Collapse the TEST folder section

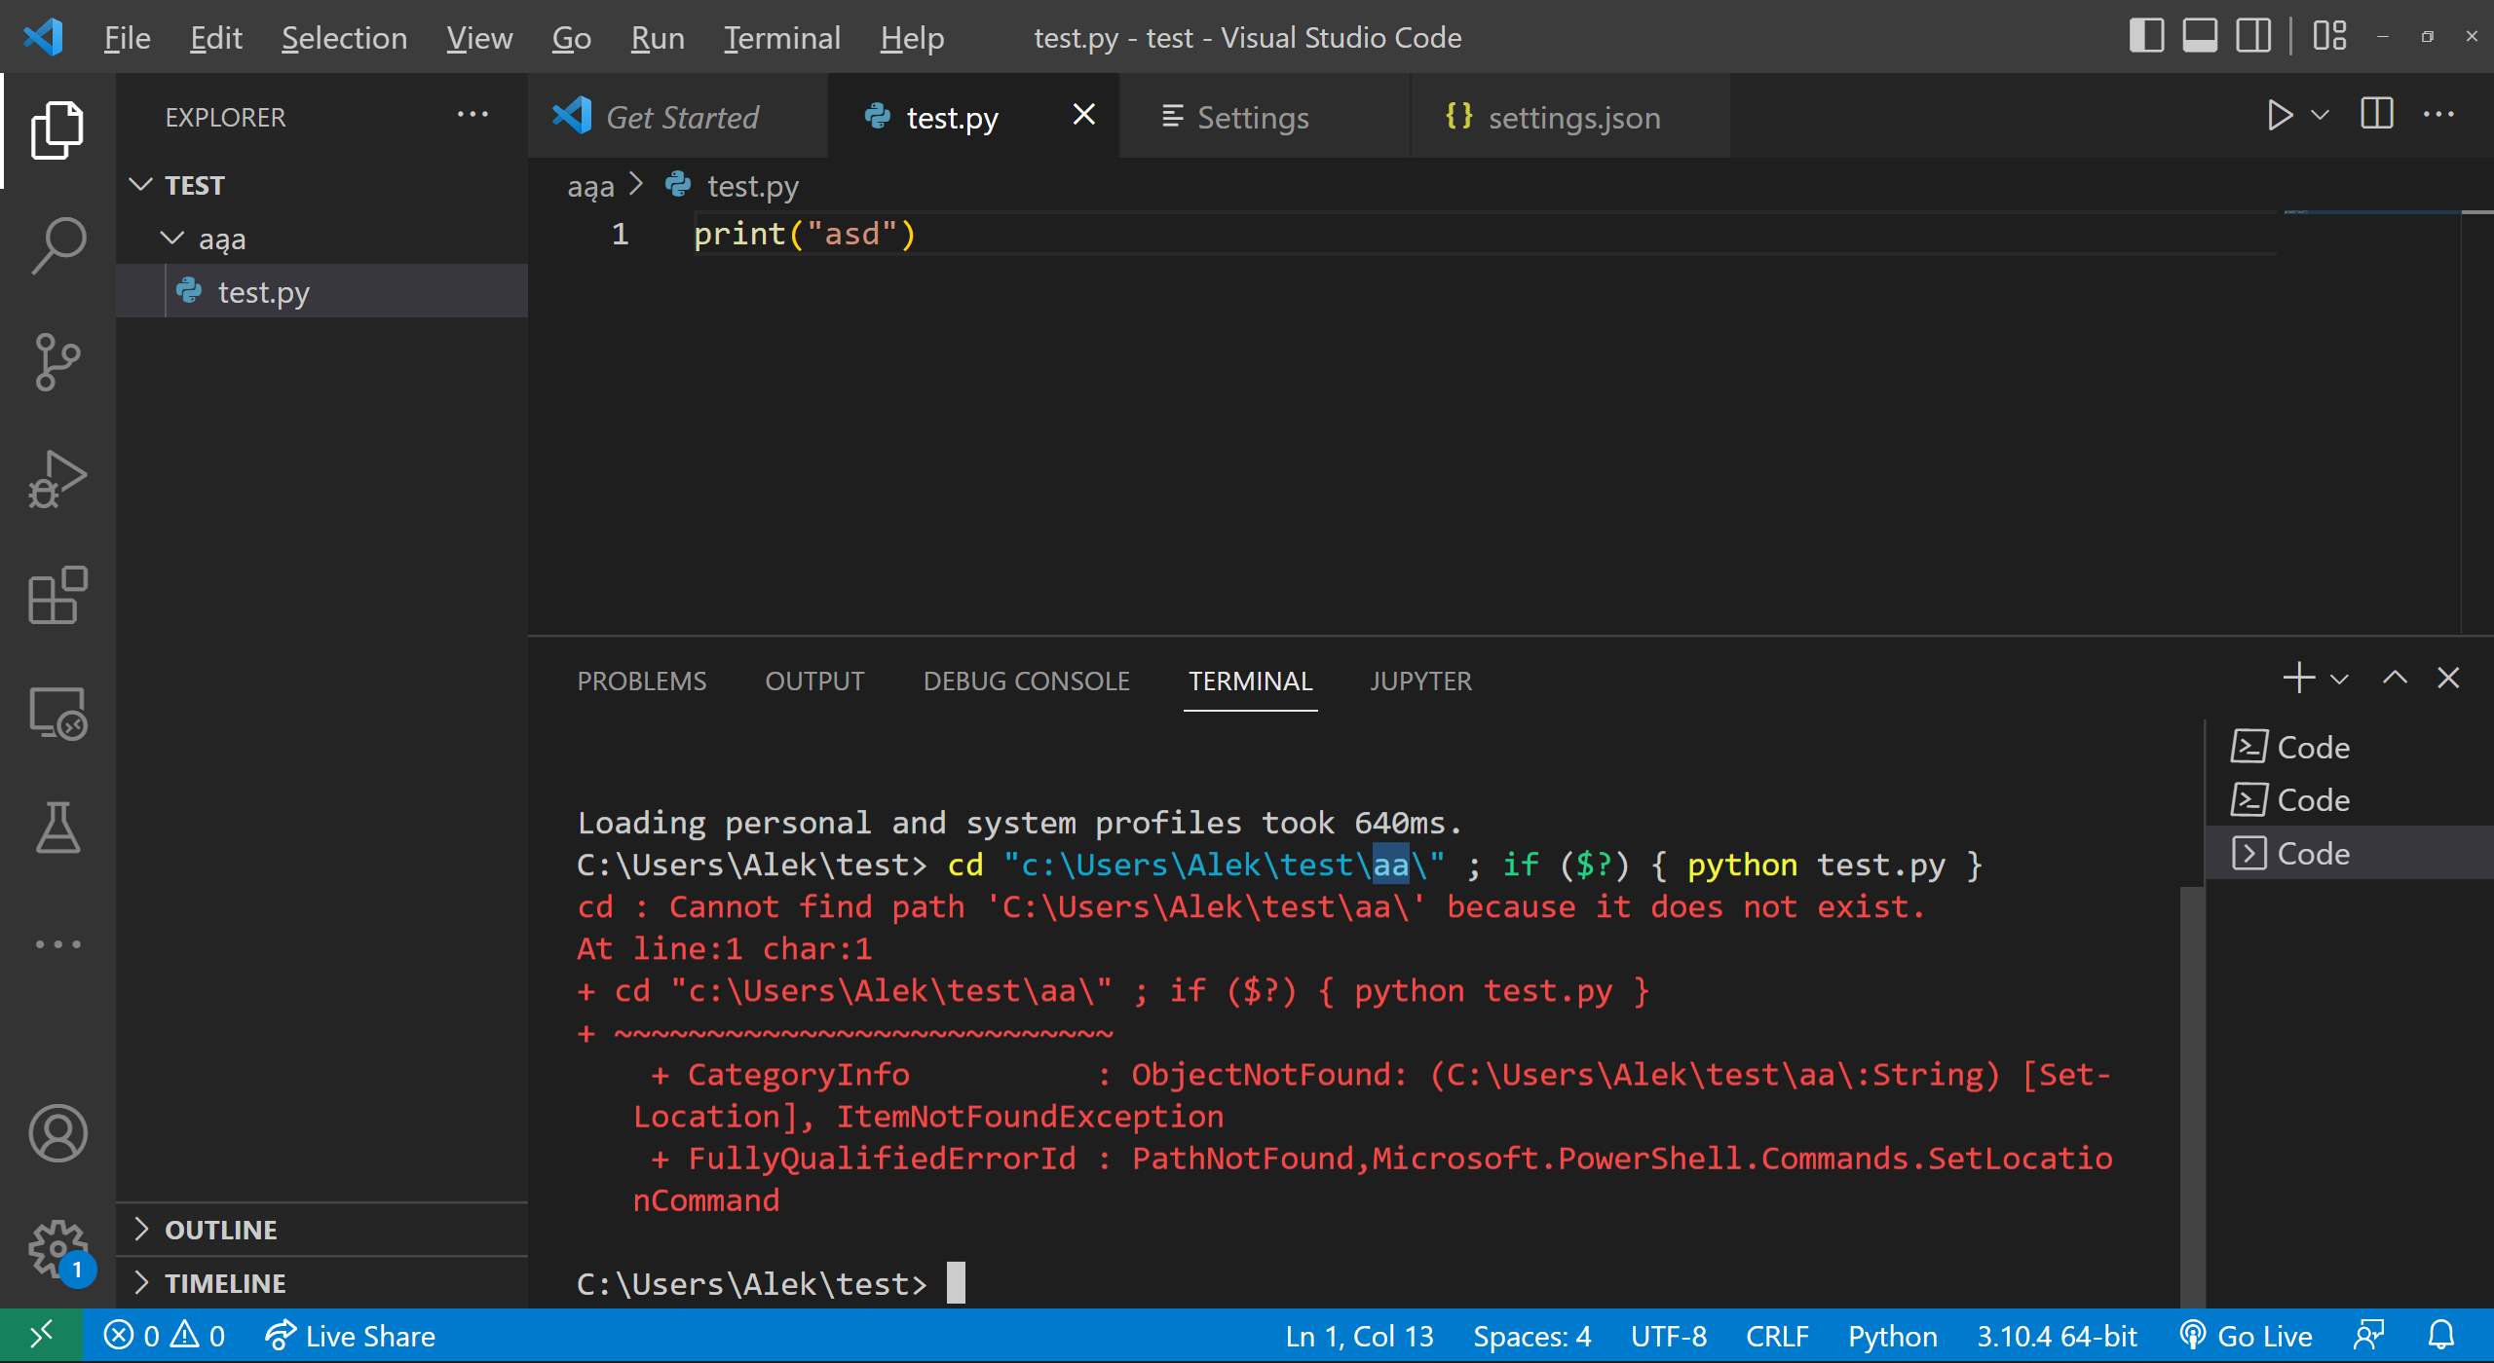(x=321, y=185)
